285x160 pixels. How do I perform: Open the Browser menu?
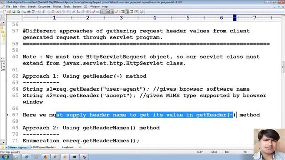pyautogui.click(x=77, y=7)
